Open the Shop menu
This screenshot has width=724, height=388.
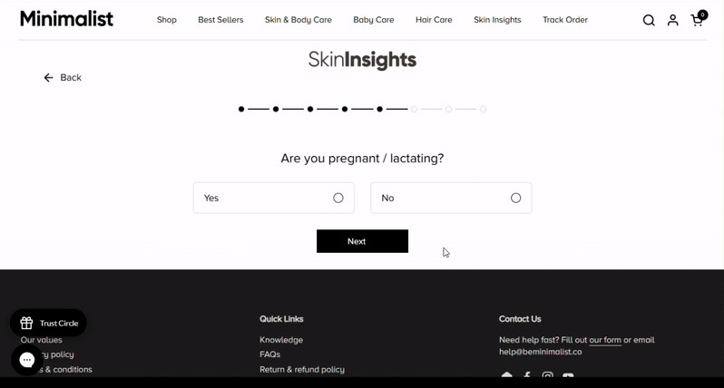pos(167,20)
